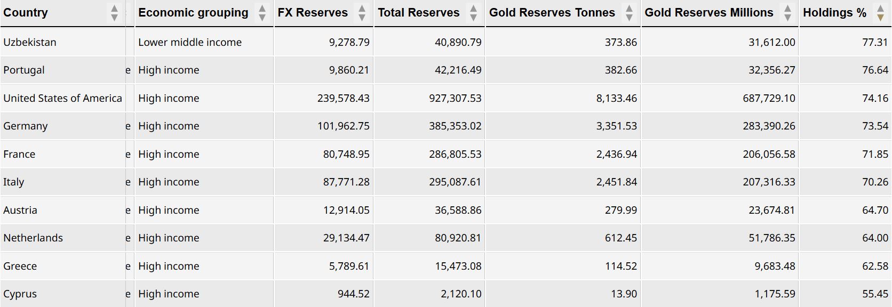Screen dimensions: 892x307
Task: Click the Gold Reserves Tonnes sort arrows
Action: click(x=629, y=13)
